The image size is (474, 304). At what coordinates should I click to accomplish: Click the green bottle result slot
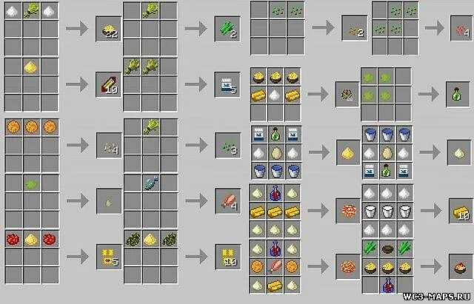click(458, 95)
